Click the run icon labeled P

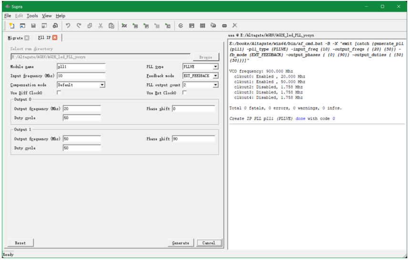coord(146,26)
